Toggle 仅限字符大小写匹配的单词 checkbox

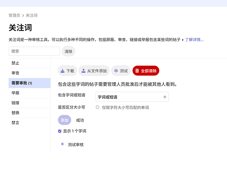pyautogui.click(x=98, y=107)
